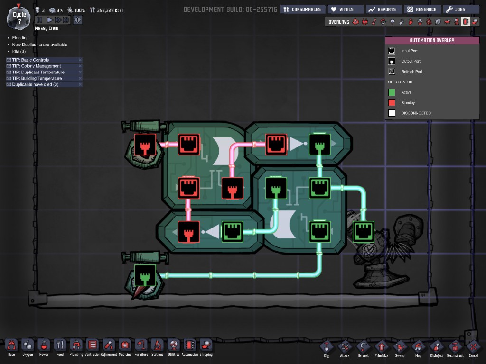Screen dimensions: 486x364
Task: Select the Sweep tool
Action: [400, 347]
